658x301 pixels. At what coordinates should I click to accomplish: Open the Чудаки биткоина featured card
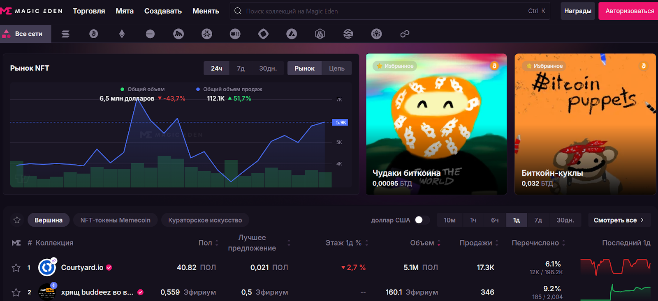[x=436, y=124]
